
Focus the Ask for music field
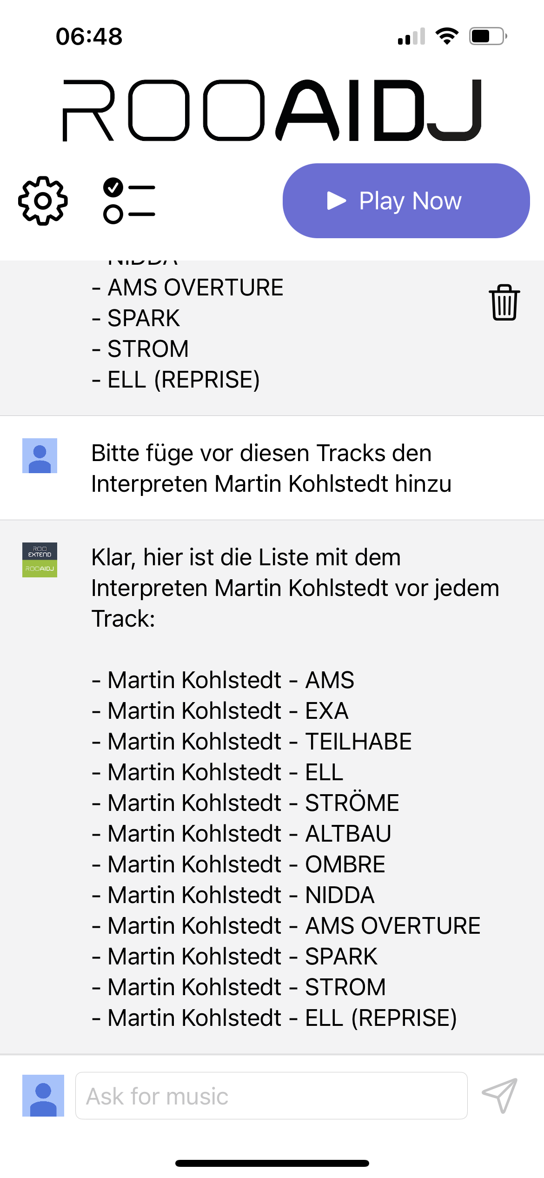[272, 1096]
